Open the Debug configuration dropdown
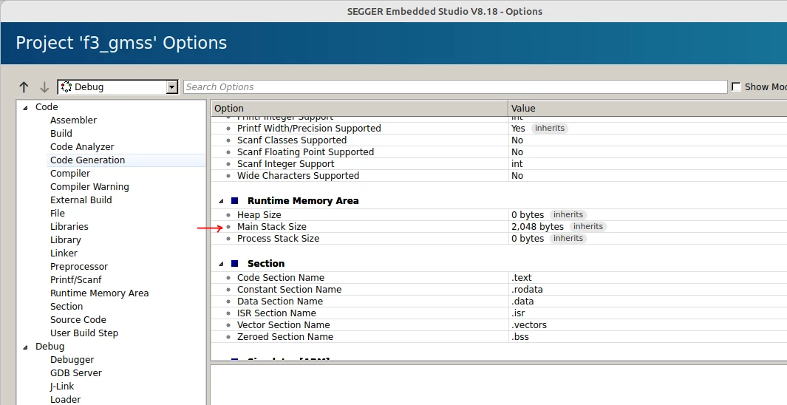The height and width of the screenshot is (405, 787). [118, 86]
